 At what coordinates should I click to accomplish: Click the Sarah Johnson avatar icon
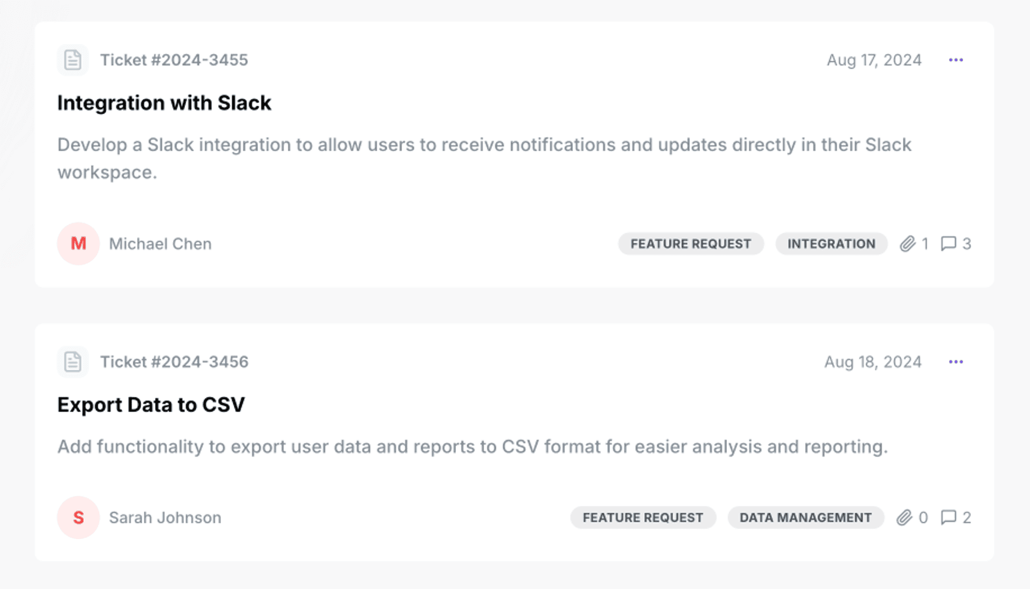pyautogui.click(x=78, y=518)
